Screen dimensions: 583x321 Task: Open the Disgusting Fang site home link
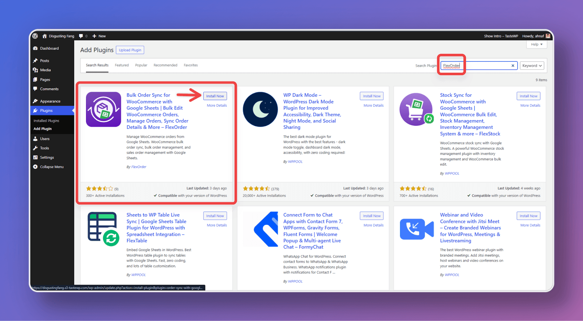pyautogui.click(x=58, y=36)
